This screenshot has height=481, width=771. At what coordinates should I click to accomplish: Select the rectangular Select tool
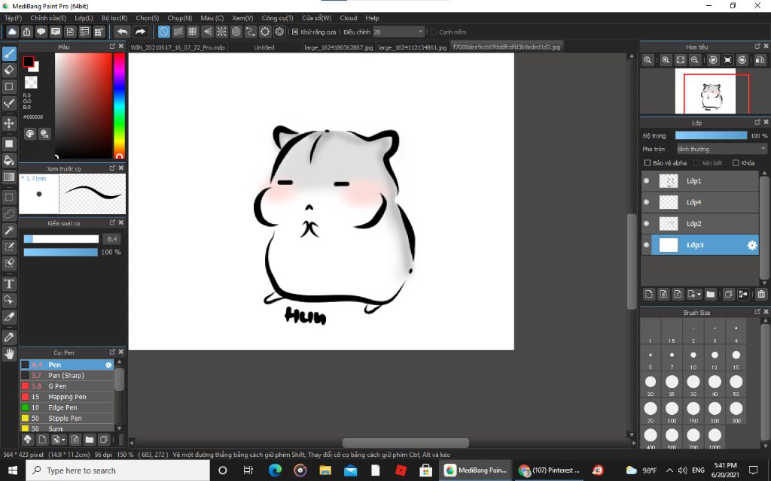(9, 198)
